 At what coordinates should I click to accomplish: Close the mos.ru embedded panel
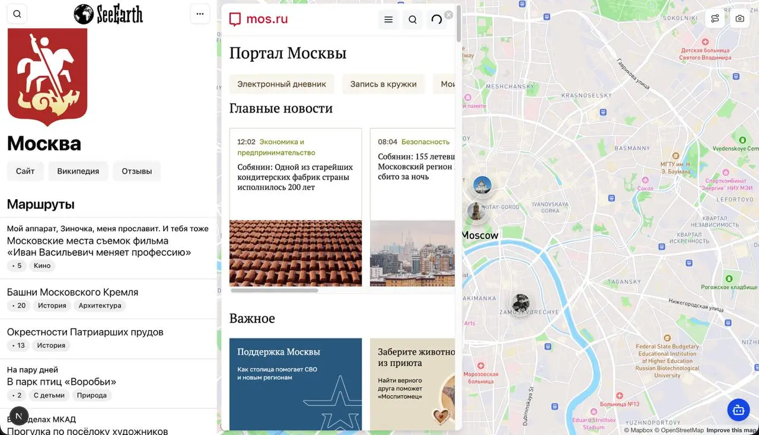tap(449, 15)
